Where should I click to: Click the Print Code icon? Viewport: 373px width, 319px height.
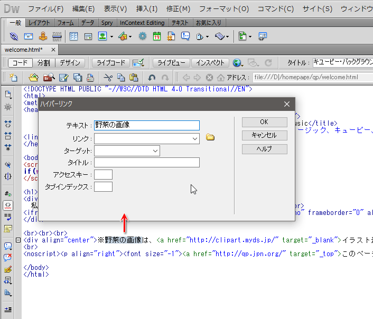click(90, 77)
